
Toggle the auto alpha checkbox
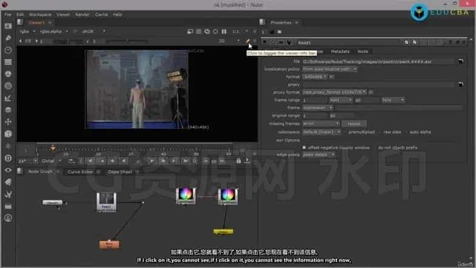pyautogui.click(x=406, y=132)
